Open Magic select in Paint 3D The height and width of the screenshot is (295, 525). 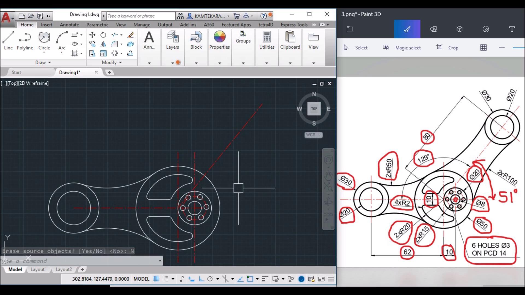coord(402,48)
